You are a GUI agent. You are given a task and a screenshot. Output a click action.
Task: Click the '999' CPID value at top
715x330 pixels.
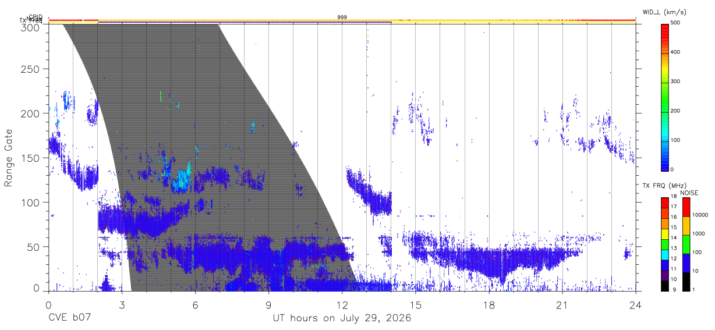tap(342, 17)
